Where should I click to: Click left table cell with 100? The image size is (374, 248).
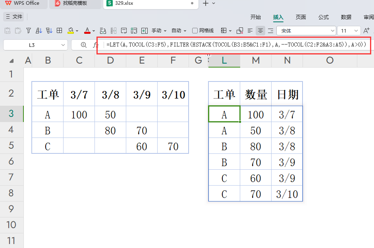(79, 114)
